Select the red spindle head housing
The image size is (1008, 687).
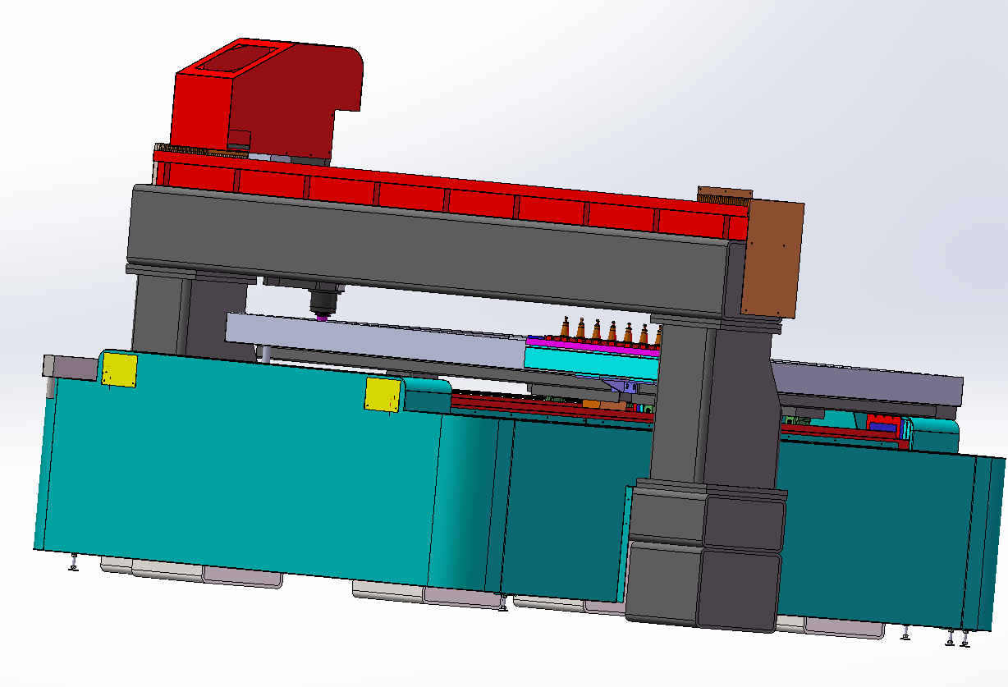point(267,98)
